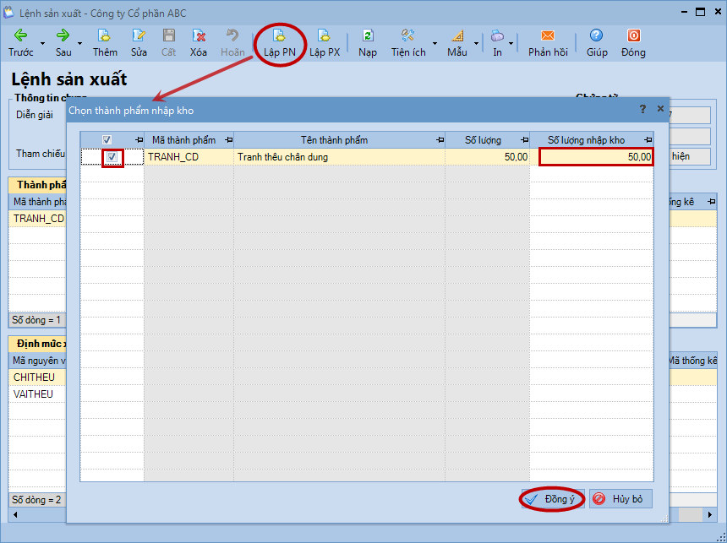Open the Giúp help icon
The height and width of the screenshot is (543, 727).
[597, 36]
